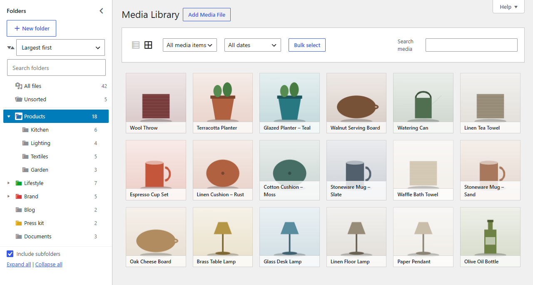
Task: Open the All media items filter
Action: 190,45
